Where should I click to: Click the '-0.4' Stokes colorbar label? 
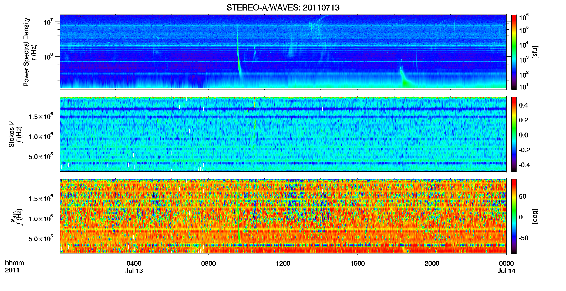pos(524,165)
